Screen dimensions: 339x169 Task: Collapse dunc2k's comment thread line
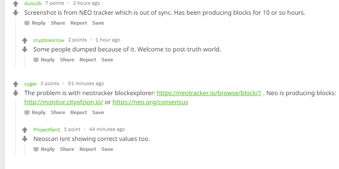click(x=16, y=42)
